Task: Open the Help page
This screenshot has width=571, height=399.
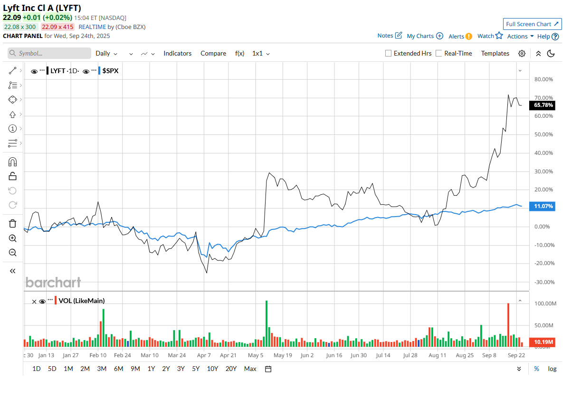Action: [x=548, y=36]
